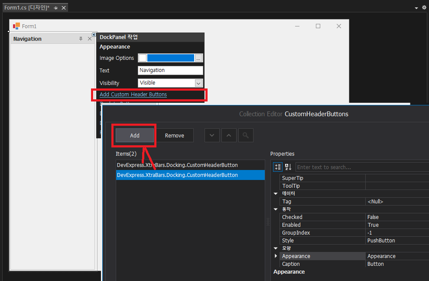Expand the Appearance property node

pyautogui.click(x=276, y=256)
